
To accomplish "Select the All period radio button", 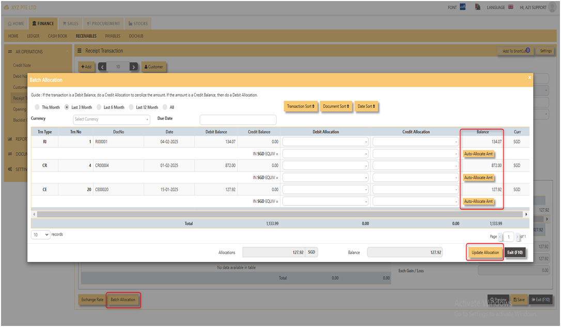I will (x=165, y=107).
